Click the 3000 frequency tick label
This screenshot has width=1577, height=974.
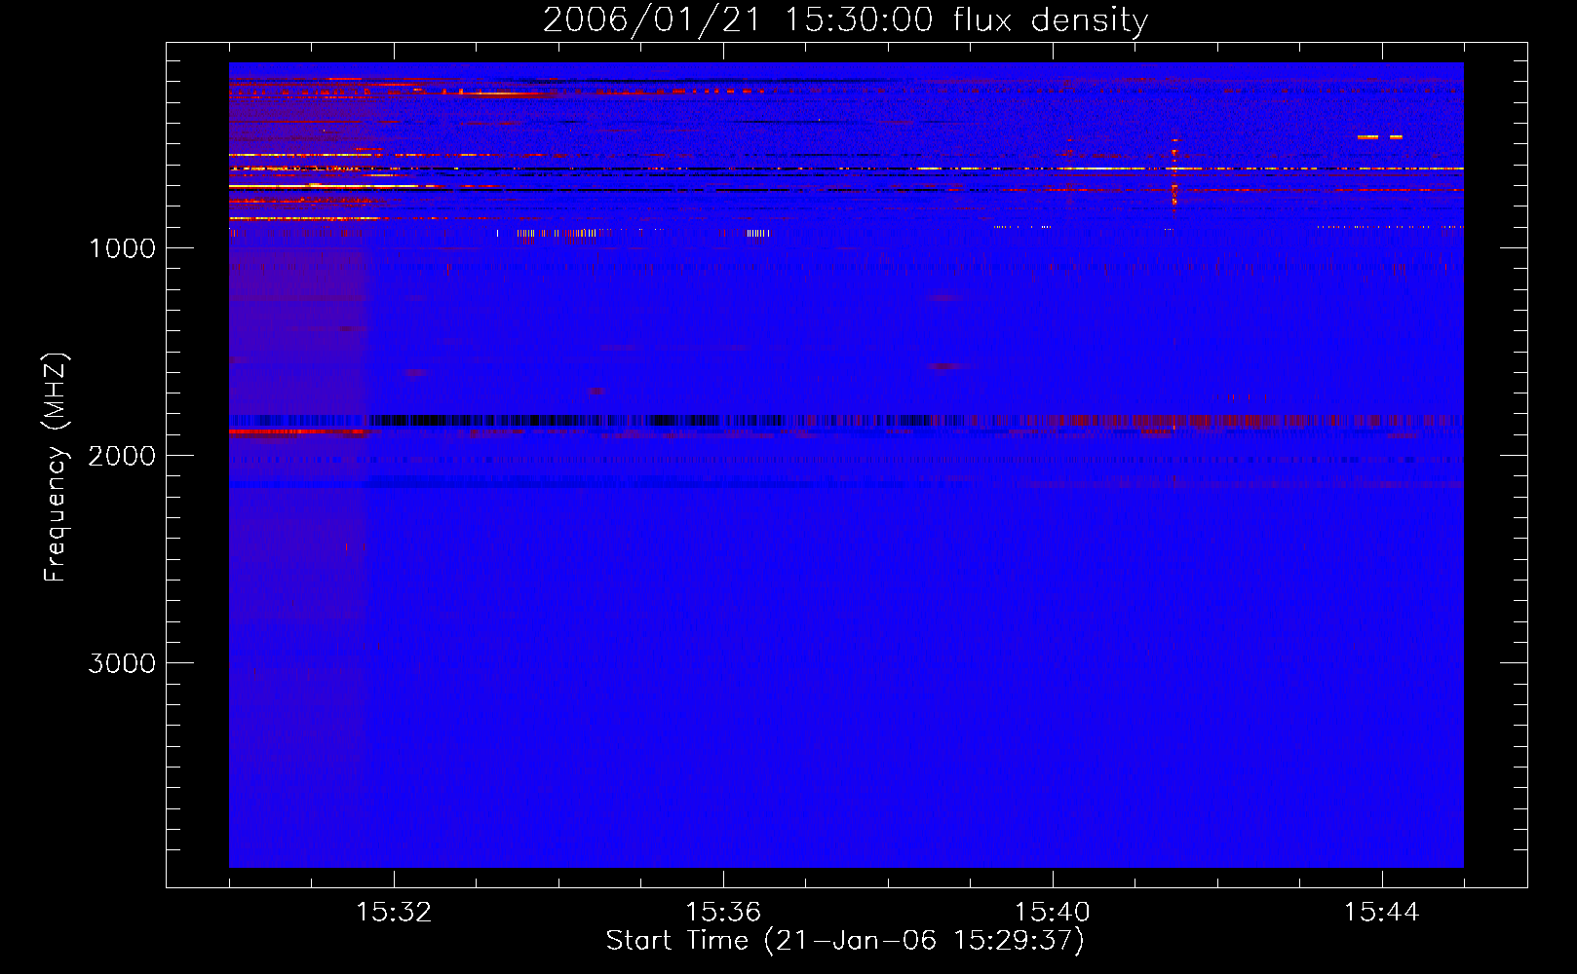click(122, 663)
